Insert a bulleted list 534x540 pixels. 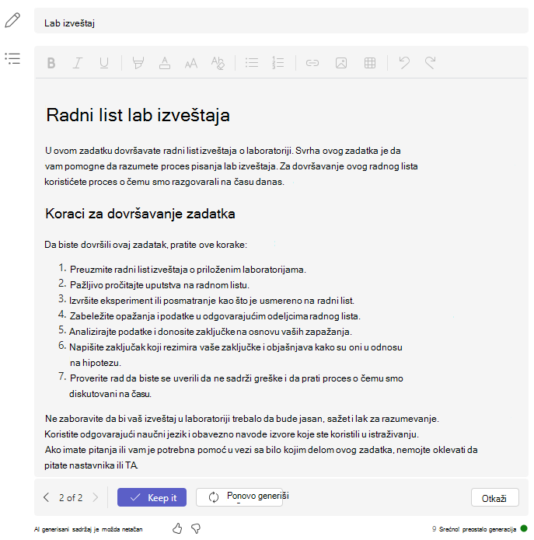[252, 63]
